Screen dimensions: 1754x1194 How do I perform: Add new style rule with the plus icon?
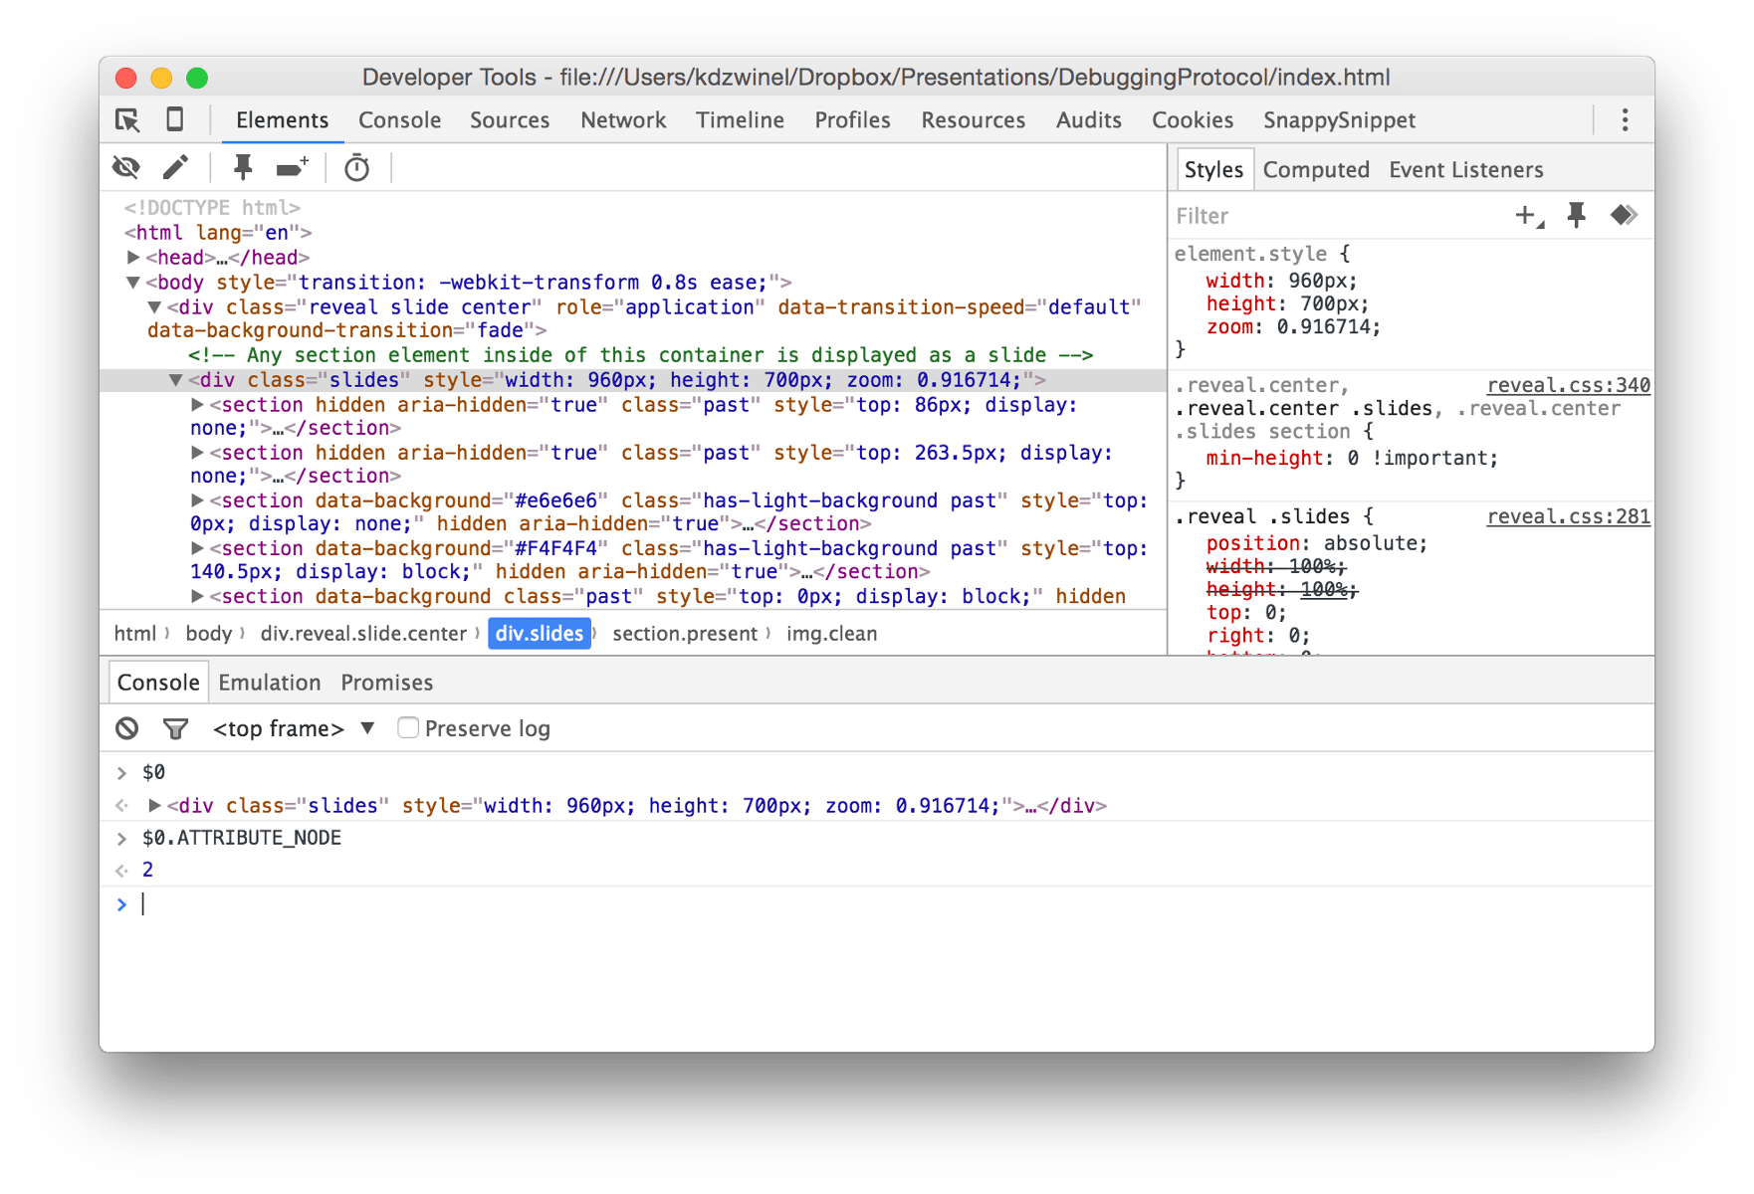coord(1526,215)
